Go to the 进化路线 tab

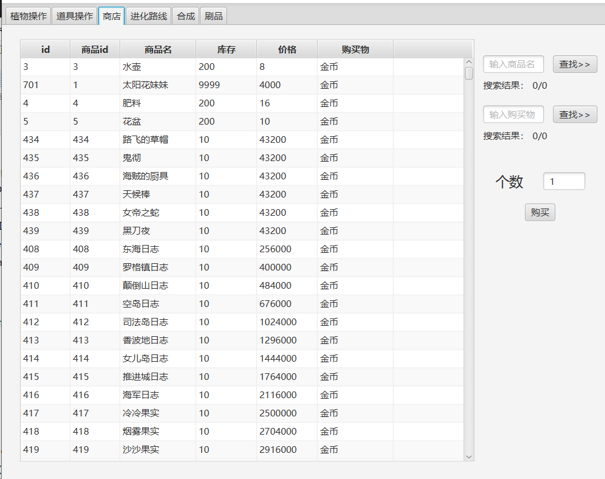tap(149, 16)
